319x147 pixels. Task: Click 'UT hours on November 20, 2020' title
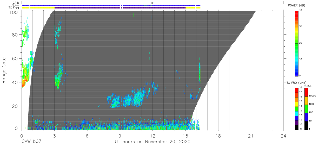pyautogui.click(x=153, y=142)
